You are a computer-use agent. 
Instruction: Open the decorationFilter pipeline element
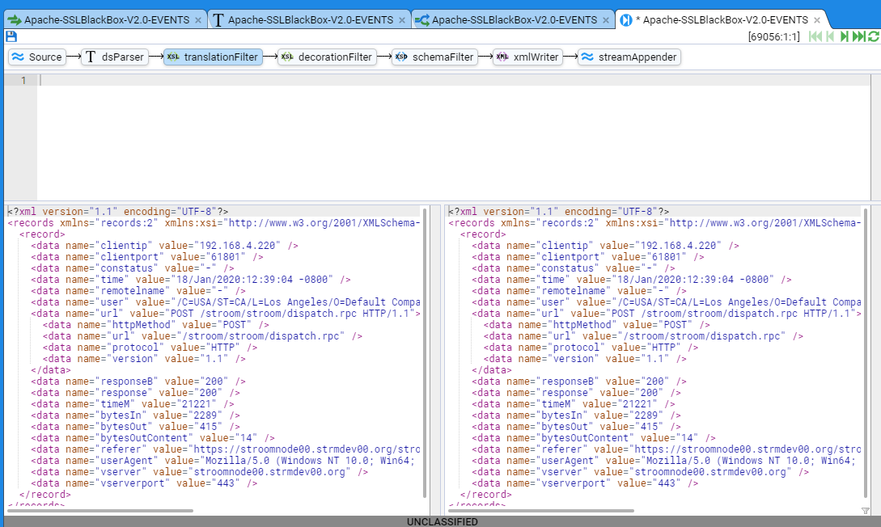(x=327, y=57)
